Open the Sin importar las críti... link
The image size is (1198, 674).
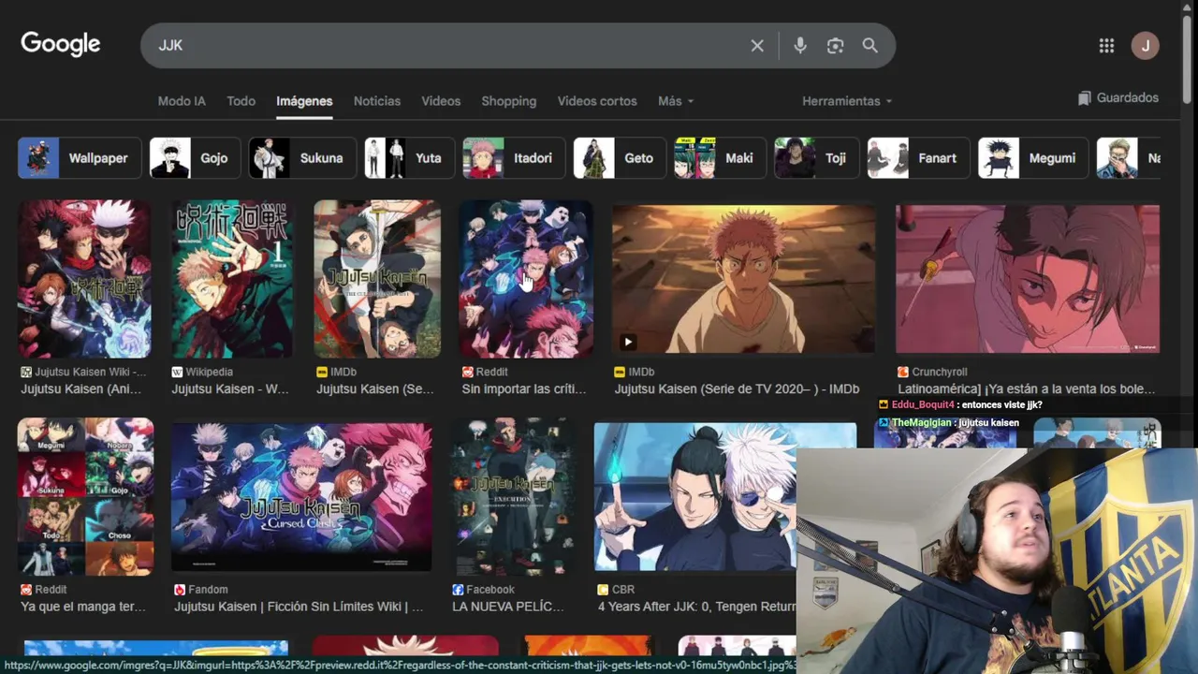(x=523, y=388)
